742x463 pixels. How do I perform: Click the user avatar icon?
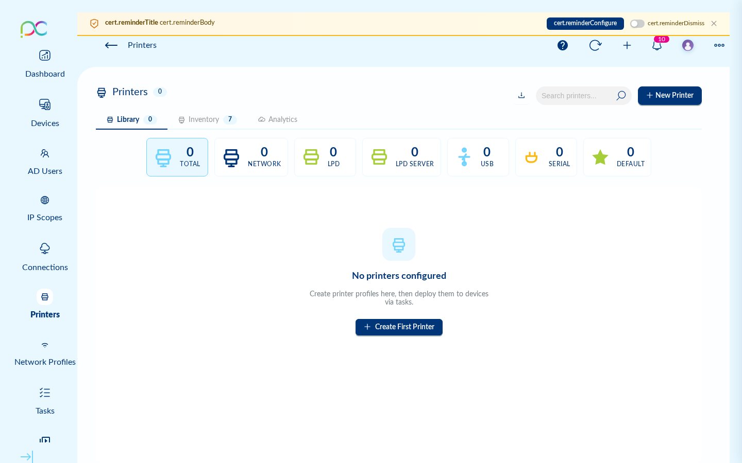(x=688, y=45)
